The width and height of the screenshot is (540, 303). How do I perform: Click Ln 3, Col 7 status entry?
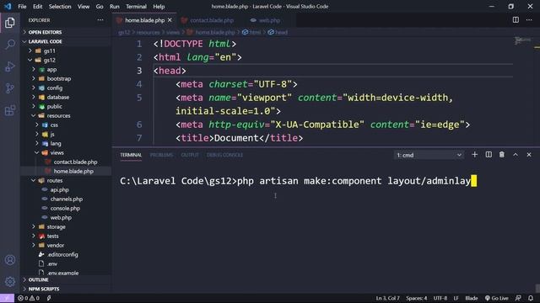[x=387, y=298]
